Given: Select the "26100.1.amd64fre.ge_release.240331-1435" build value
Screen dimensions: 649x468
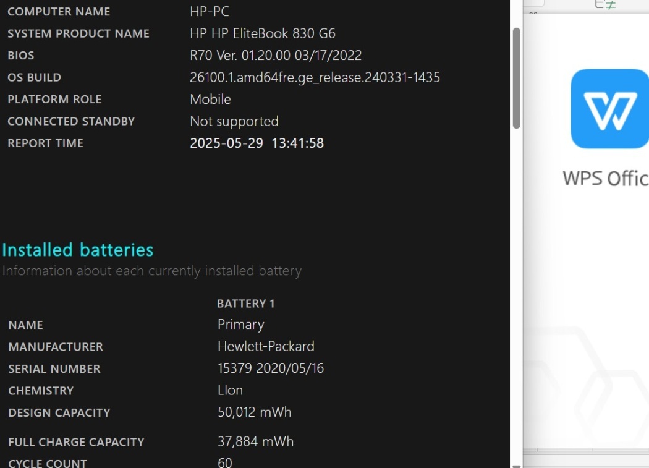Looking at the screenshot, I should pyautogui.click(x=315, y=77).
